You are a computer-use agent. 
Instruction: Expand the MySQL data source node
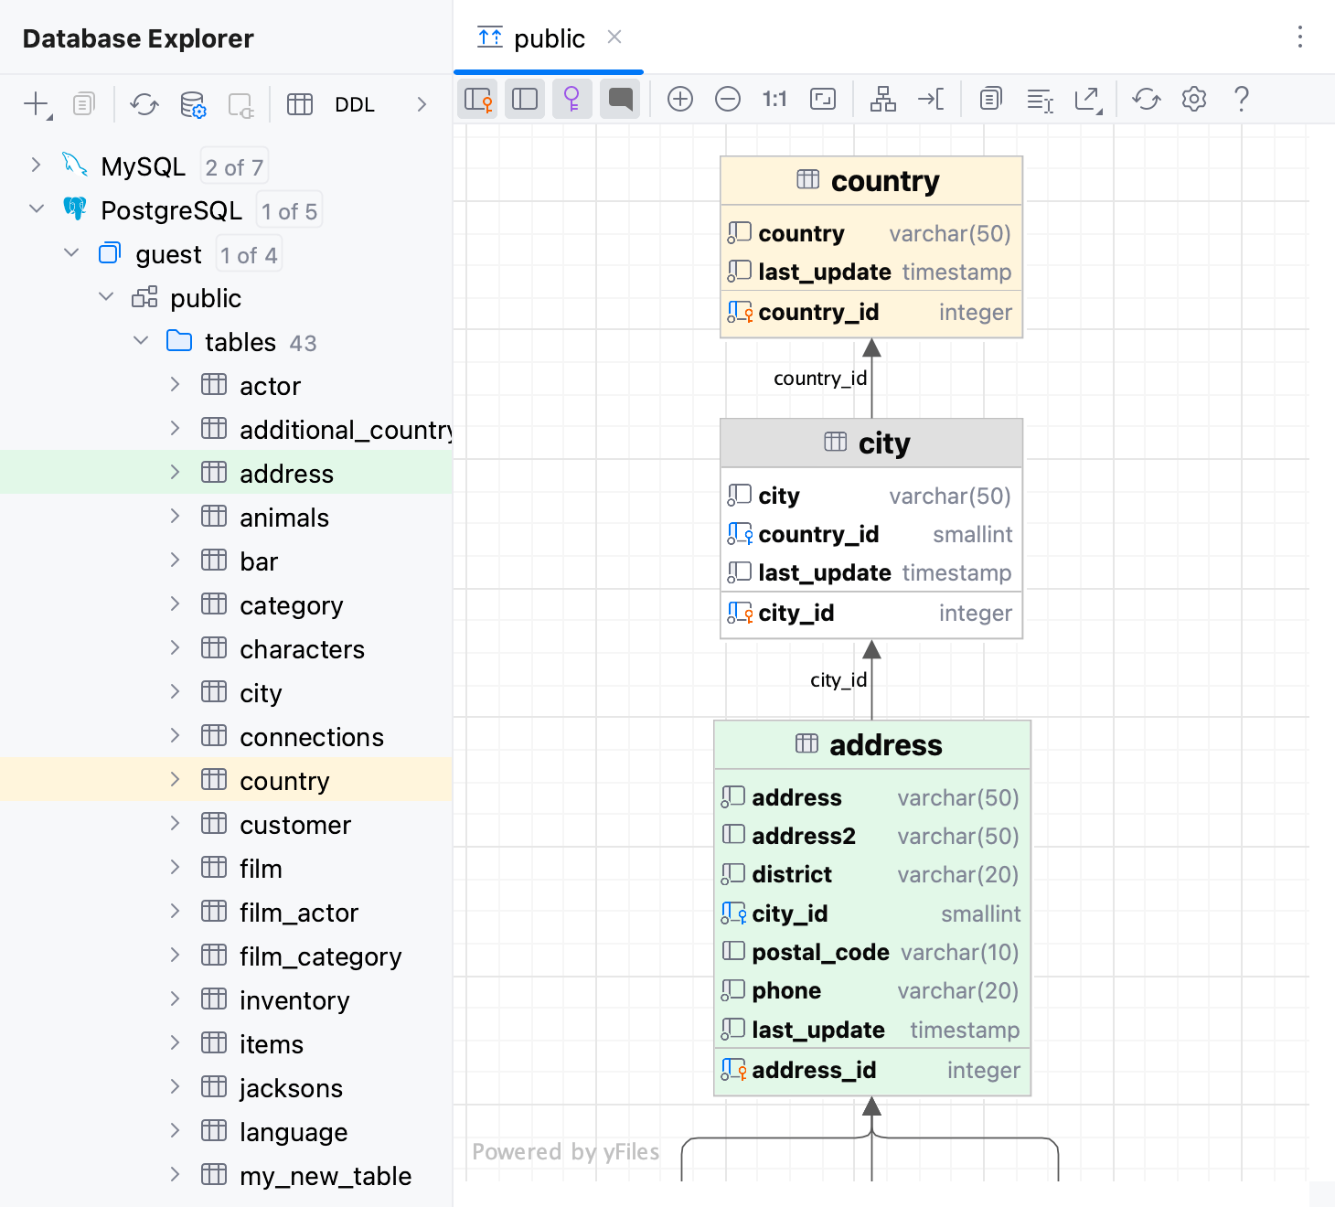coord(36,166)
